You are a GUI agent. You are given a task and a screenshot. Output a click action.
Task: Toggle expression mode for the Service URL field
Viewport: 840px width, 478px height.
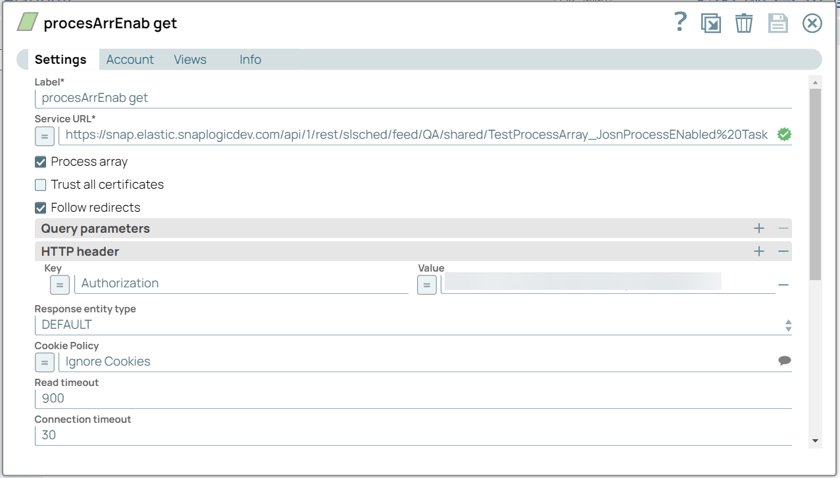pos(44,135)
